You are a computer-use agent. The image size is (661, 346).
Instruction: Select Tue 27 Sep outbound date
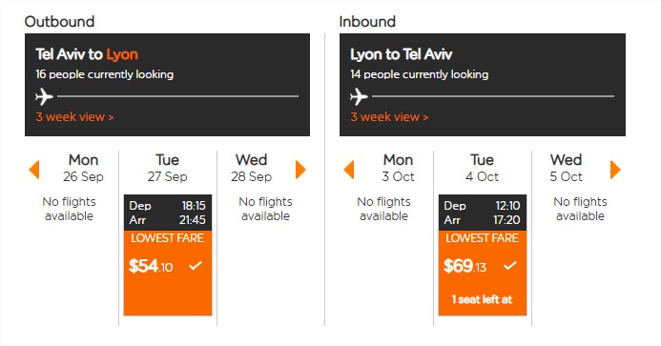point(167,168)
